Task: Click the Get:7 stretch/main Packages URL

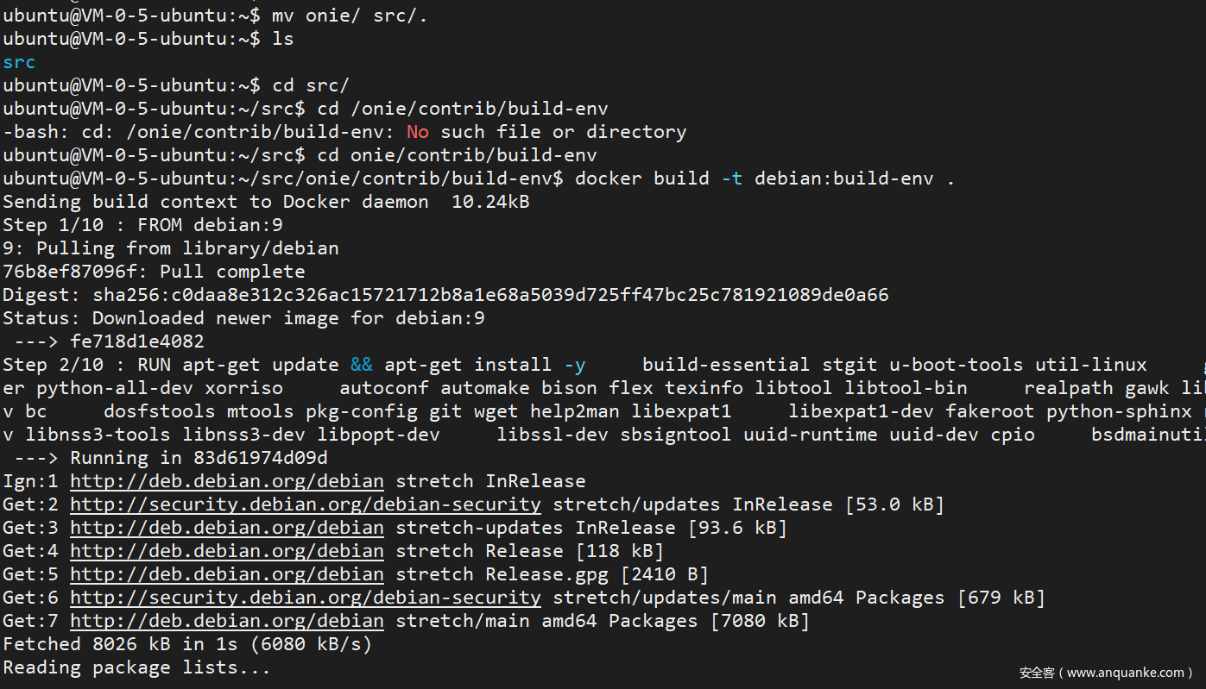Action: (226, 621)
